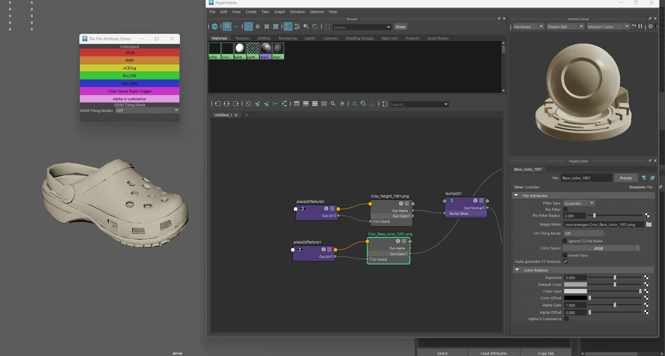
Task: Show output connections in graph
Action: 236,104
